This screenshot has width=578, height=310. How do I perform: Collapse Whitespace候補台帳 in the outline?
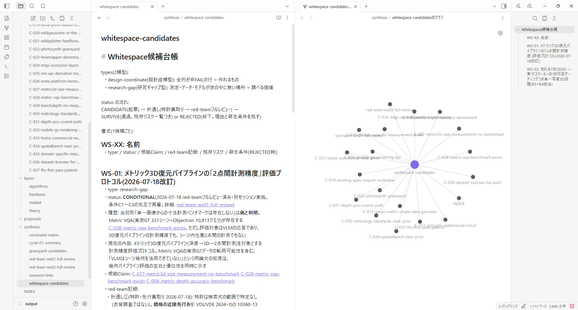click(x=518, y=30)
